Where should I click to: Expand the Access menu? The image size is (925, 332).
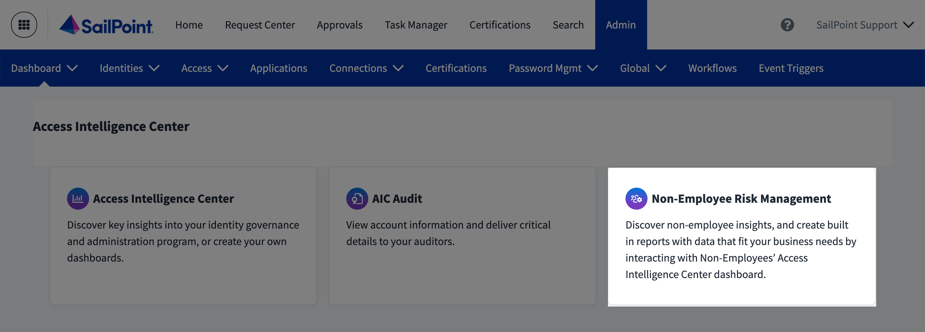coord(205,68)
